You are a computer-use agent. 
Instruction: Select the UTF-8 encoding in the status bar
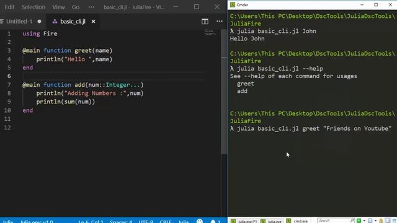146,221
